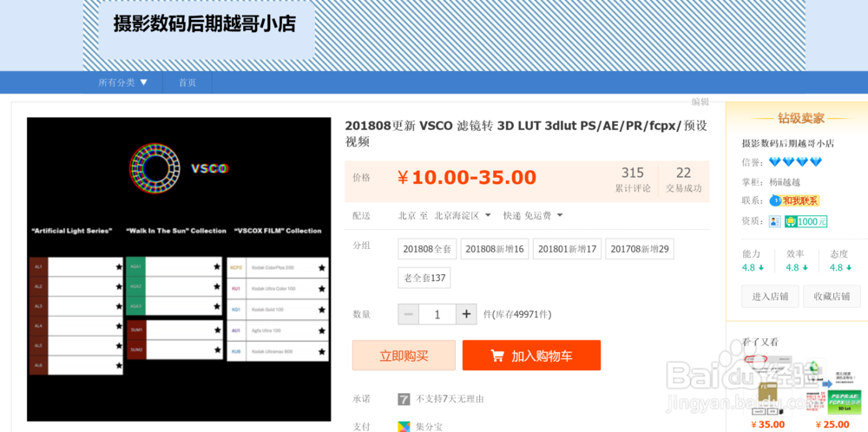This screenshot has width=868, height=432.
Task: Click the 7-day return policy icon
Action: [x=404, y=399]
